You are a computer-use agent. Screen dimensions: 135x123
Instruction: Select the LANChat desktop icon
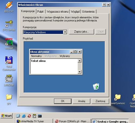point(9,80)
